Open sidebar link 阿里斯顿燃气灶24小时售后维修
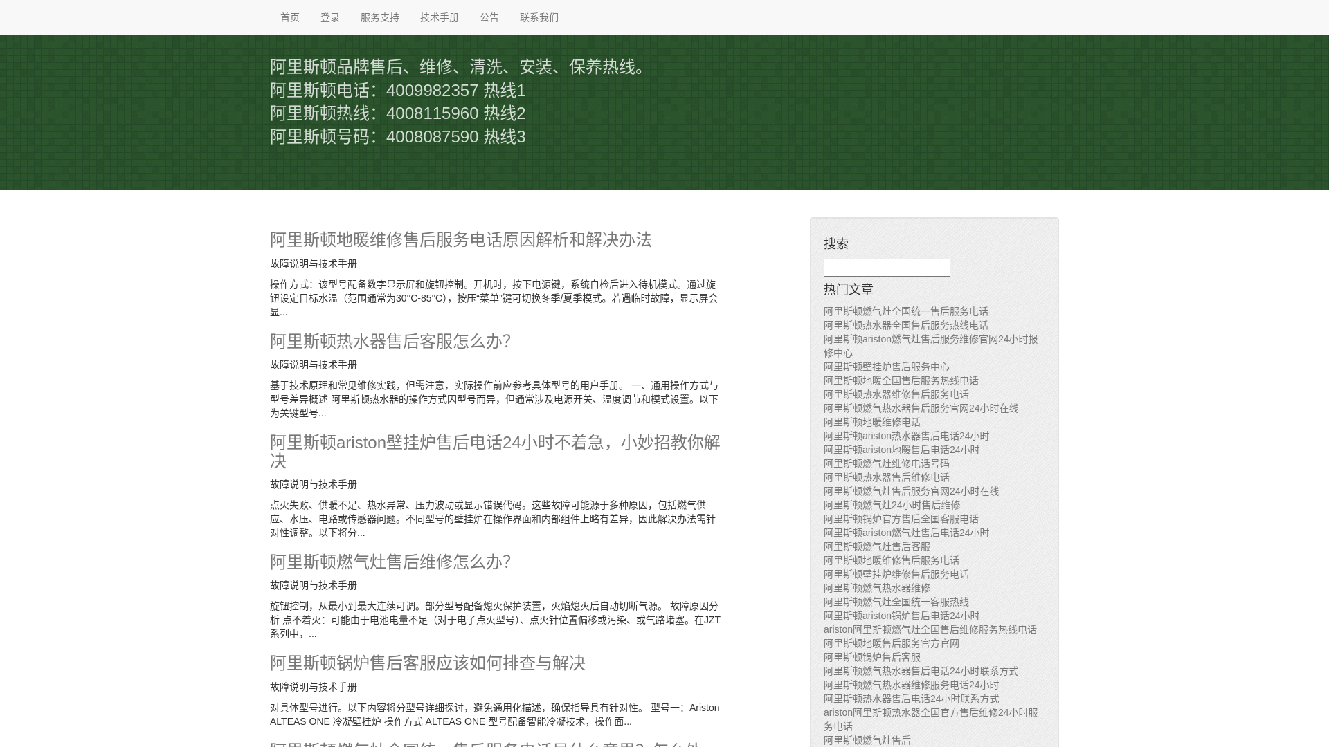 pos(892,505)
